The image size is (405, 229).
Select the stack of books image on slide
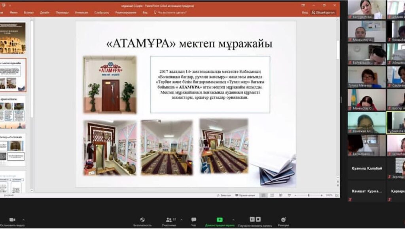point(273,168)
